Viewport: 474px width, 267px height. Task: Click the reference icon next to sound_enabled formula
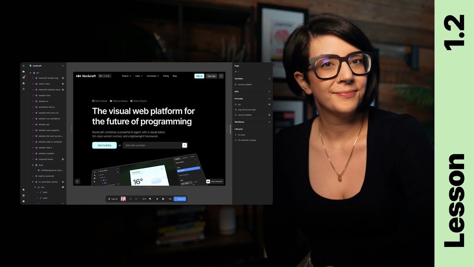click(x=270, y=115)
